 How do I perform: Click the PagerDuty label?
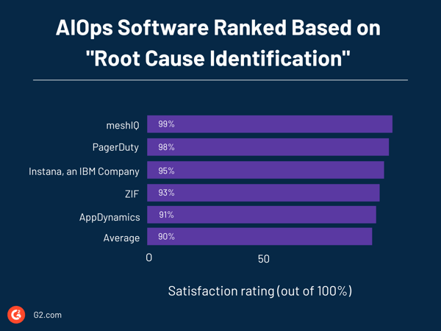(x=115, y=148)
